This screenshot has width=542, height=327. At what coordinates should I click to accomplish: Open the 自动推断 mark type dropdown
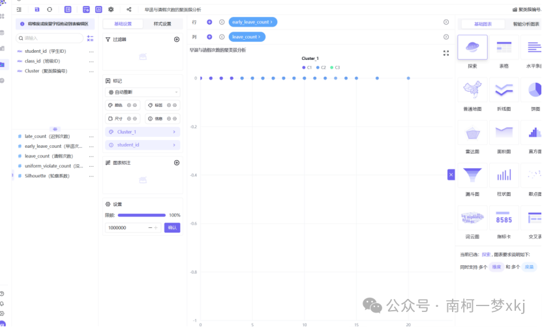[x=142, y=92]
